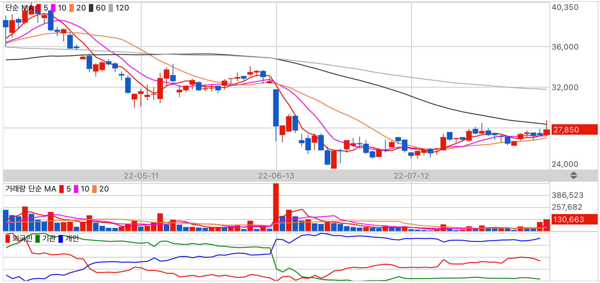Click the orange 20-day MA price swatch
600x283 pixels.
click(x=72, y=8)
